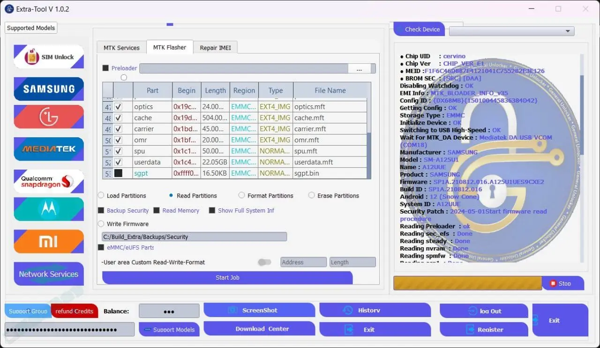Click the Address input field
The height and width of the screenshot is (348, 600).
(304, 262)
